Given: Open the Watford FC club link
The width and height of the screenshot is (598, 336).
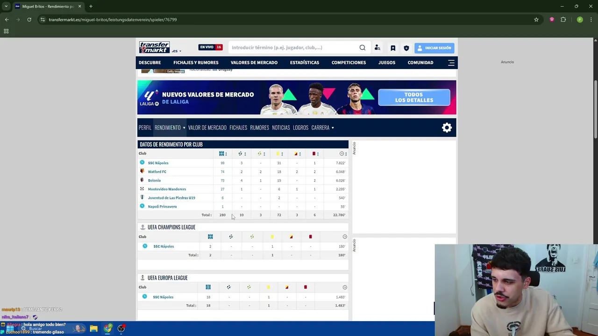Looking at the screenshot, I should tap(157, 172).
